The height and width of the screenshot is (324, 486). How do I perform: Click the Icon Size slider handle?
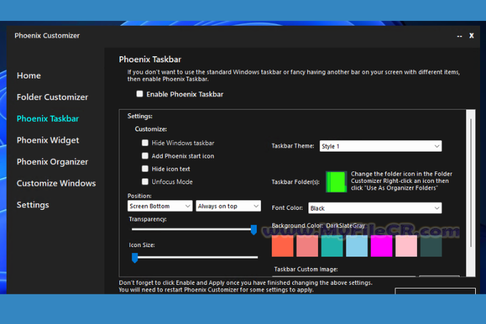coord(134,258)
